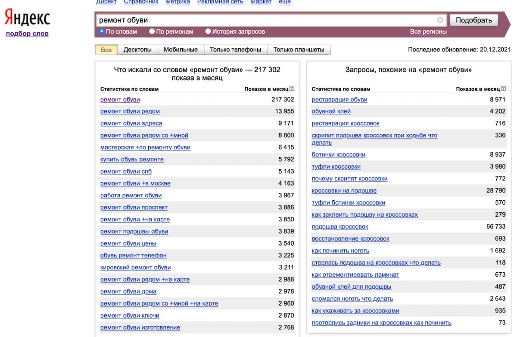Click help icon in right table header
This screenshot has width=517, height=337.
point(504,89)
